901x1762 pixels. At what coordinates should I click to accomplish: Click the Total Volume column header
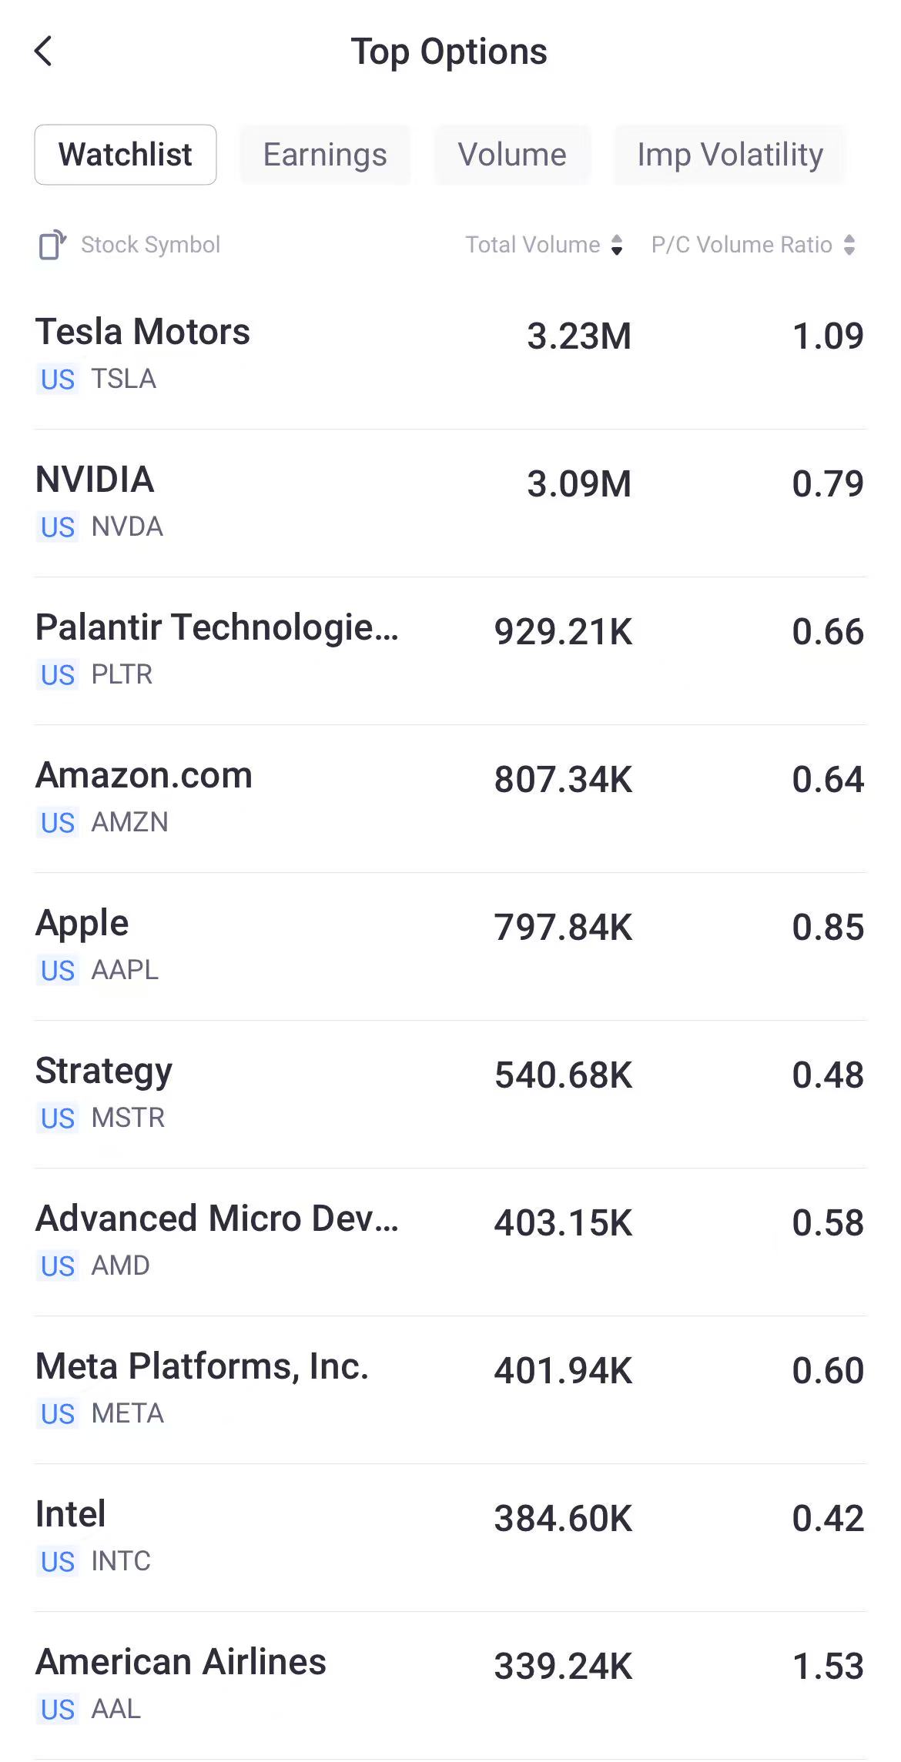[533, 245]
